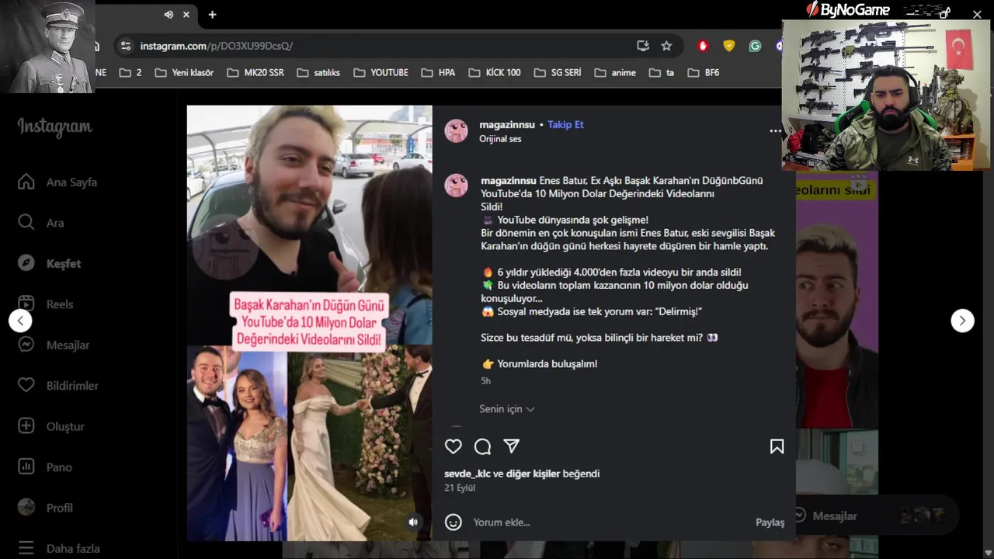Share the post with the paper plane icon

(511, 446)
